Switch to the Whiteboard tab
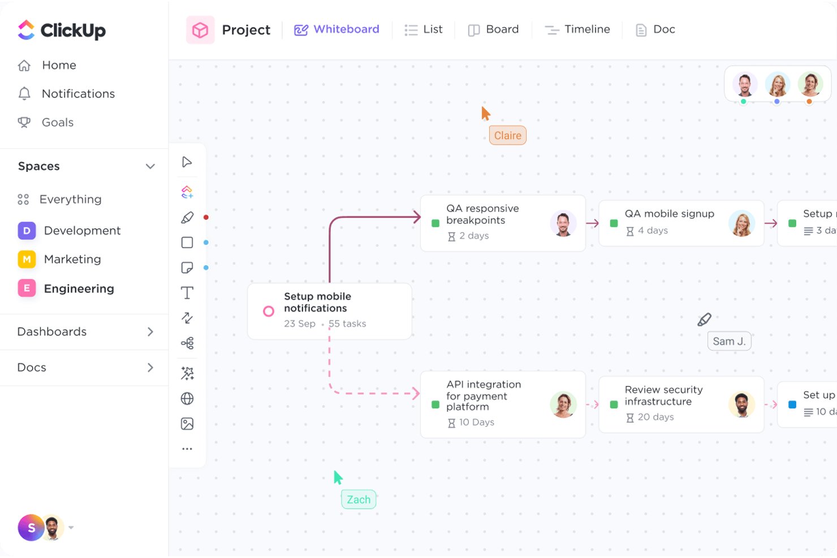 click(336, 29)
